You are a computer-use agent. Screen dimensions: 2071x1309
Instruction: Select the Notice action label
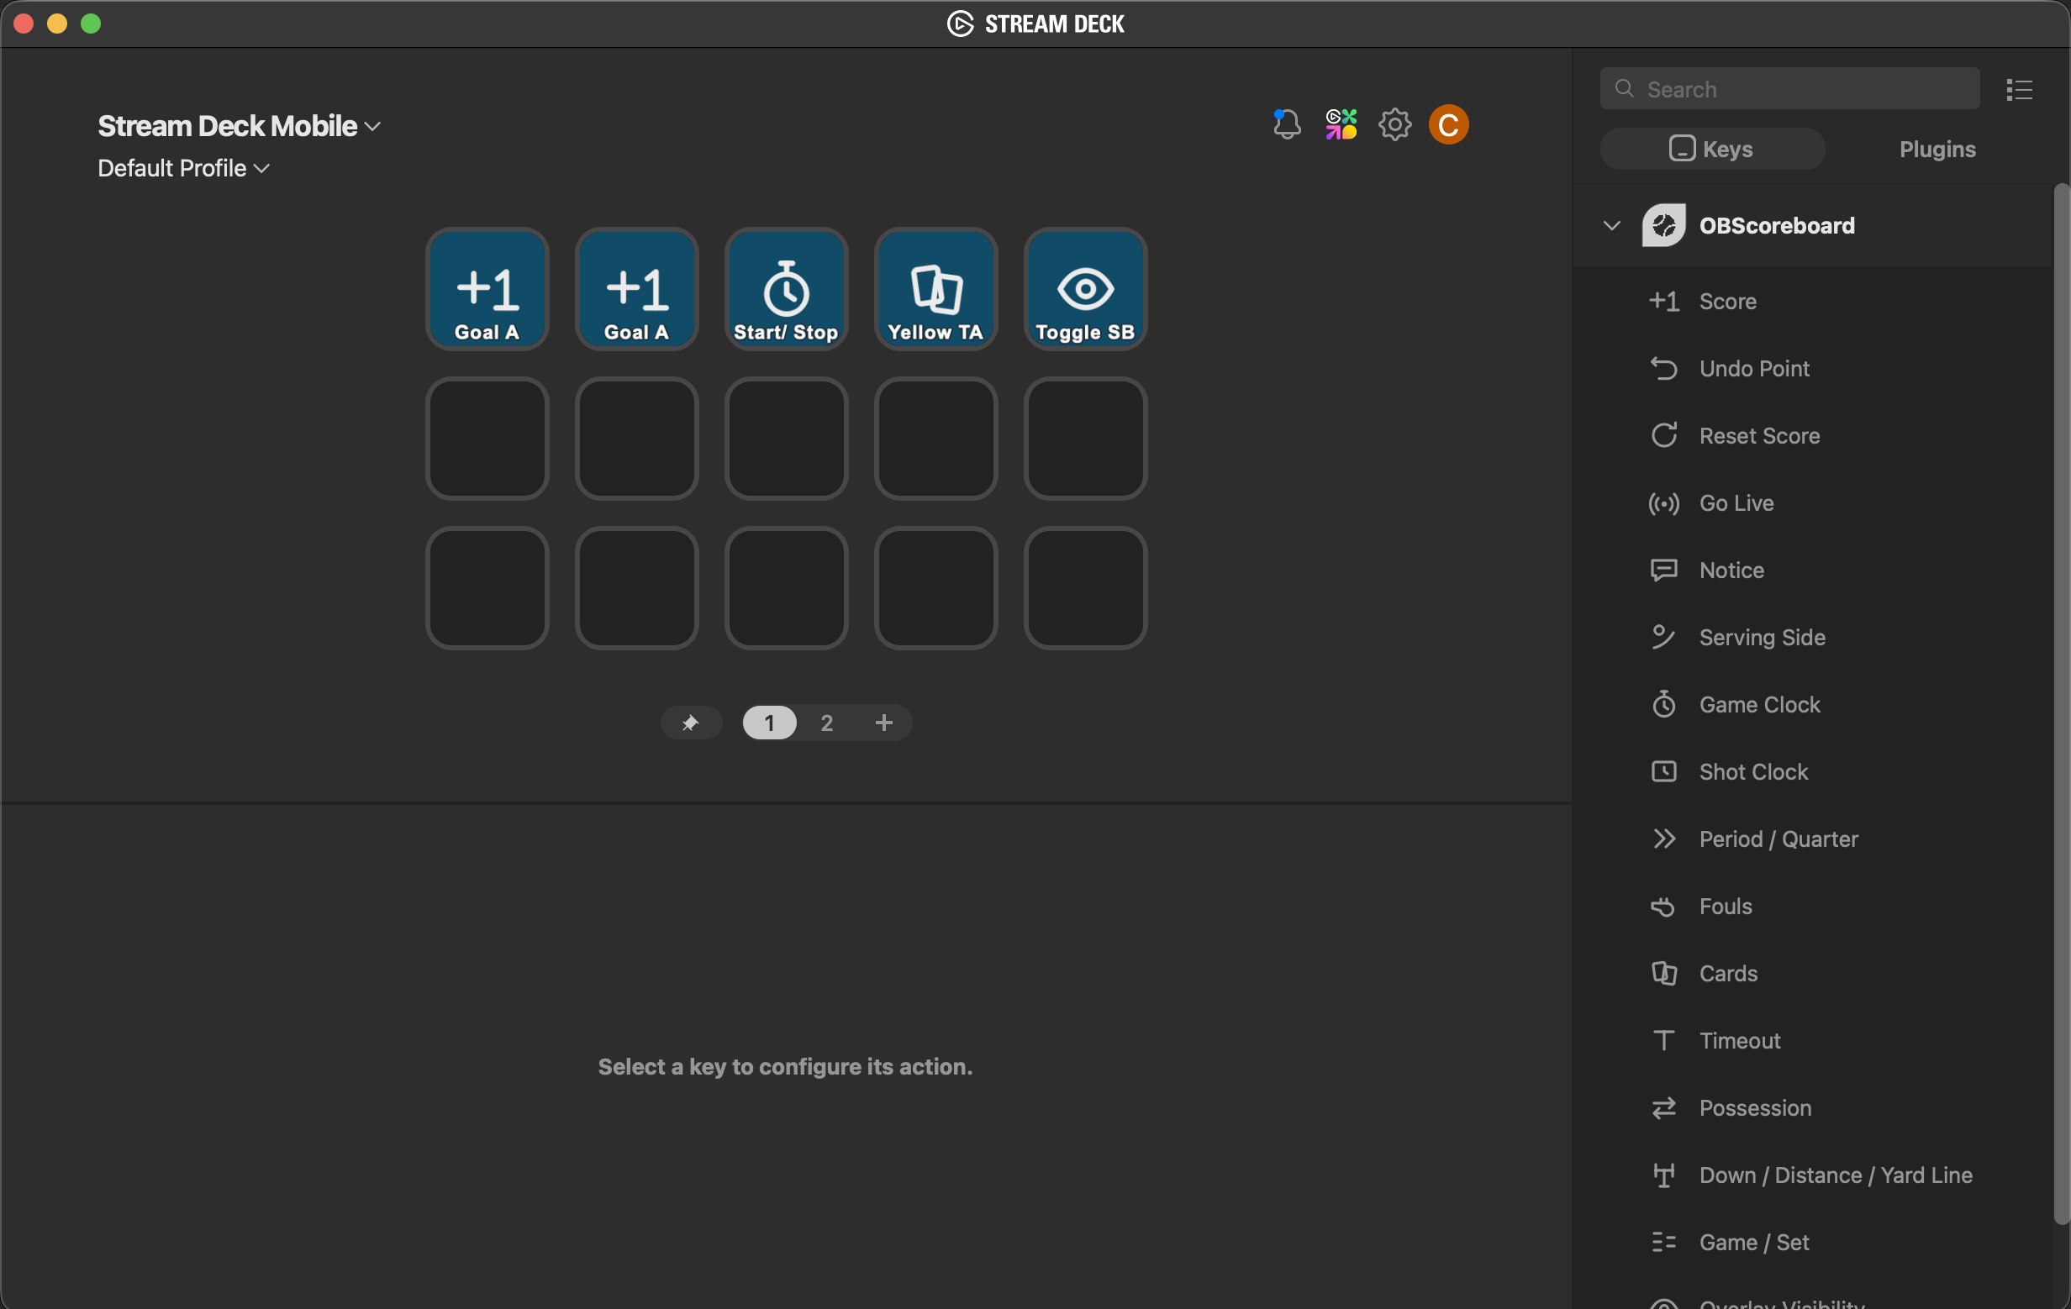(1731, 570)
